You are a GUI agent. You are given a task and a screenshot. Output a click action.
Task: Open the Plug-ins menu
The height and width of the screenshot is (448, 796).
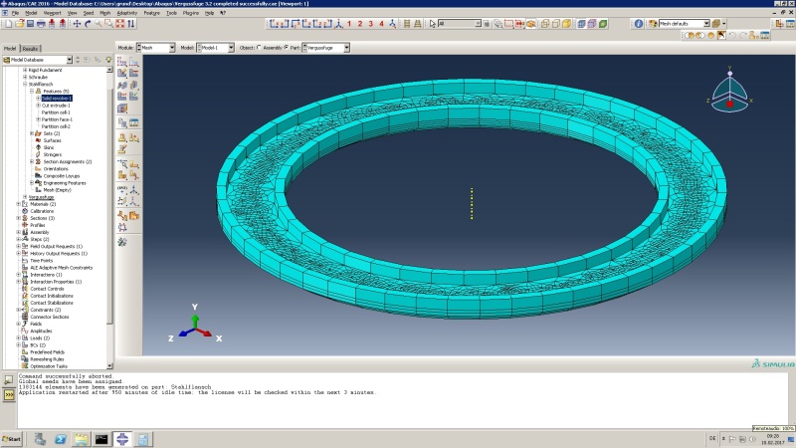(191, 13)
